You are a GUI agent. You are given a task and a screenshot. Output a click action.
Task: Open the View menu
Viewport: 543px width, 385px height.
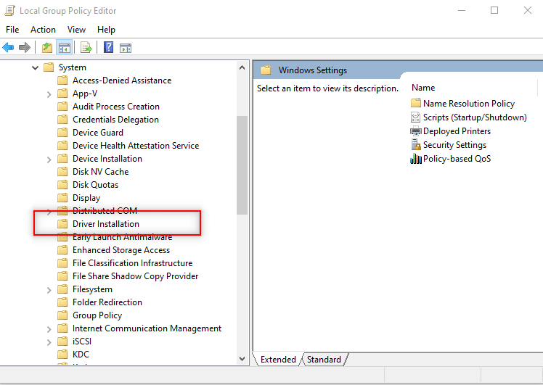tap(76, 30)
